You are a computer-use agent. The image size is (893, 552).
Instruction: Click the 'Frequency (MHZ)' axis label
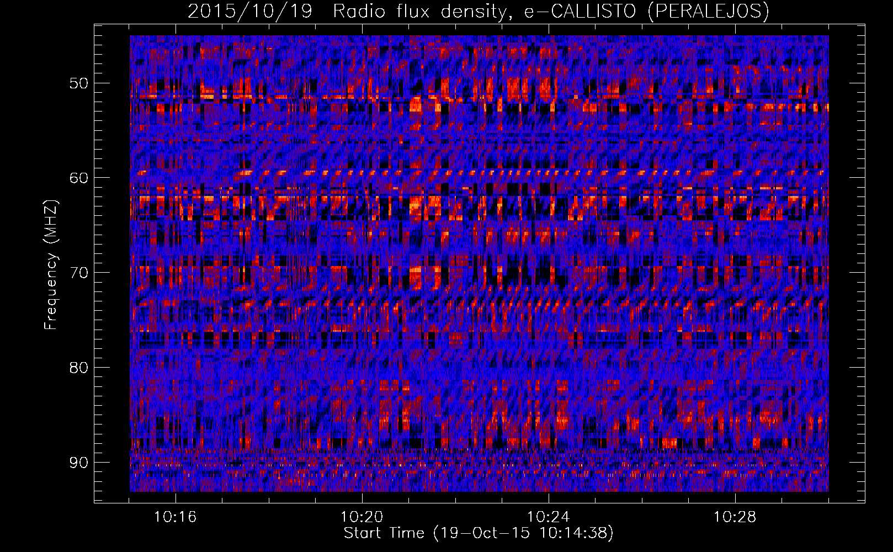coord(51,265)
